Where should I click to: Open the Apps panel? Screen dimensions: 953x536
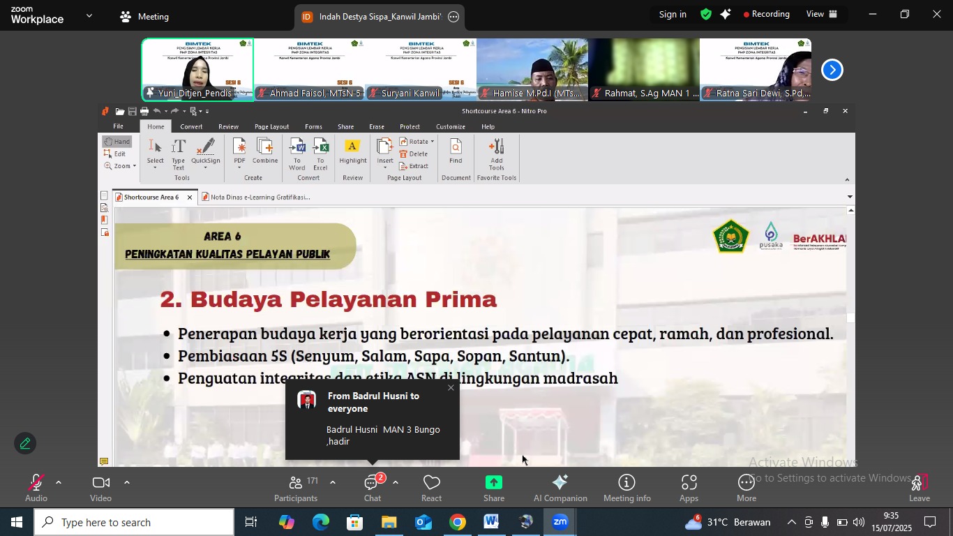[689, 487]
